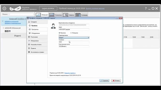
Task: Click the ЗАДАТЬ ВОПРОС button
Action: coord(48,8)
